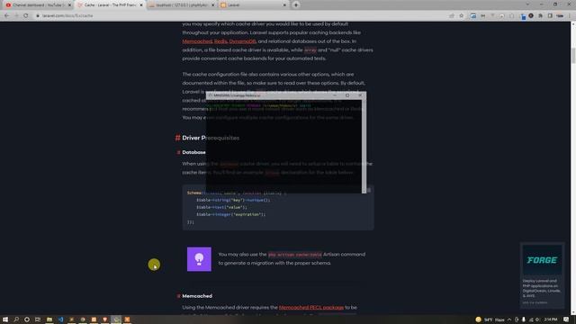Click the microphone icon in system tray

[524, 319]
